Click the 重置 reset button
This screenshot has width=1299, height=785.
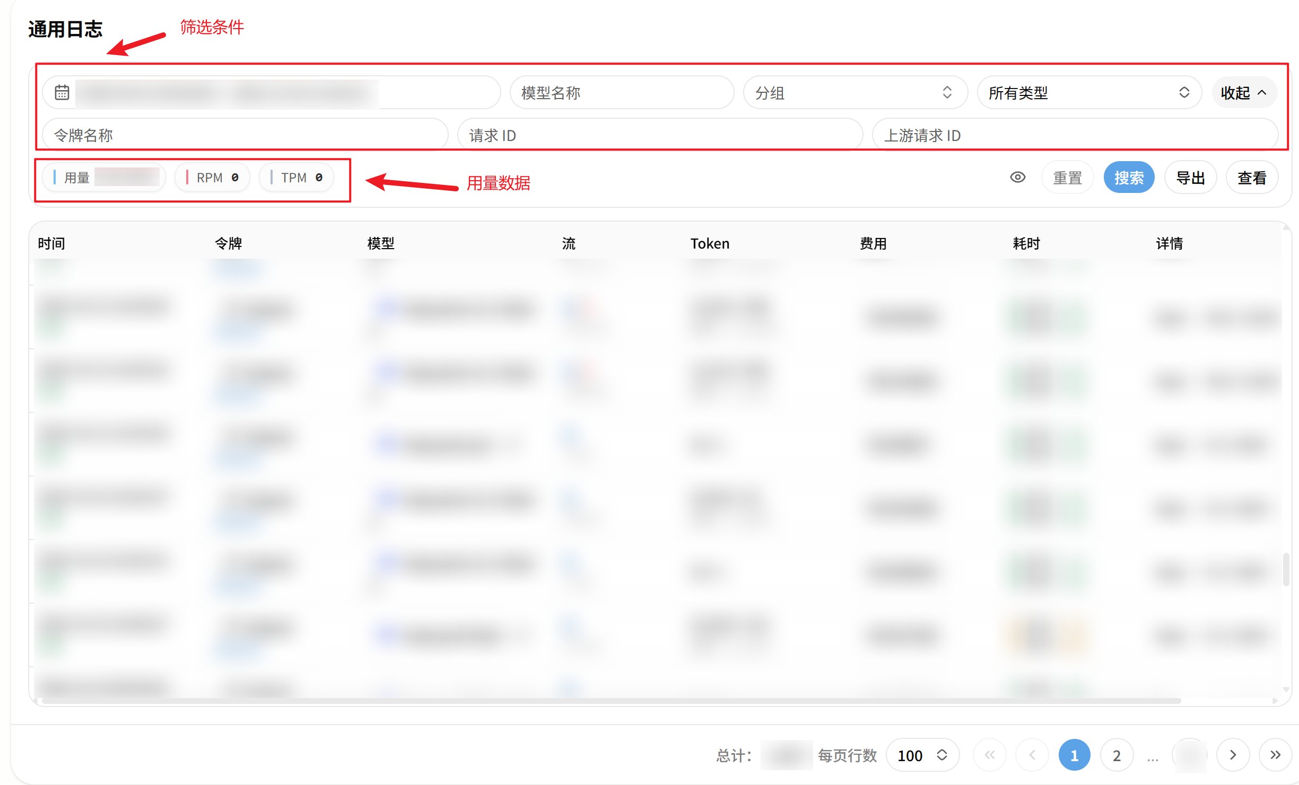pyautogui.click(x=1067, y=177)
